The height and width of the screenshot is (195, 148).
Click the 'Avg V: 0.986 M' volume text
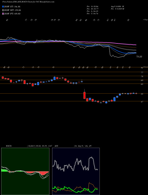[117, 6]
